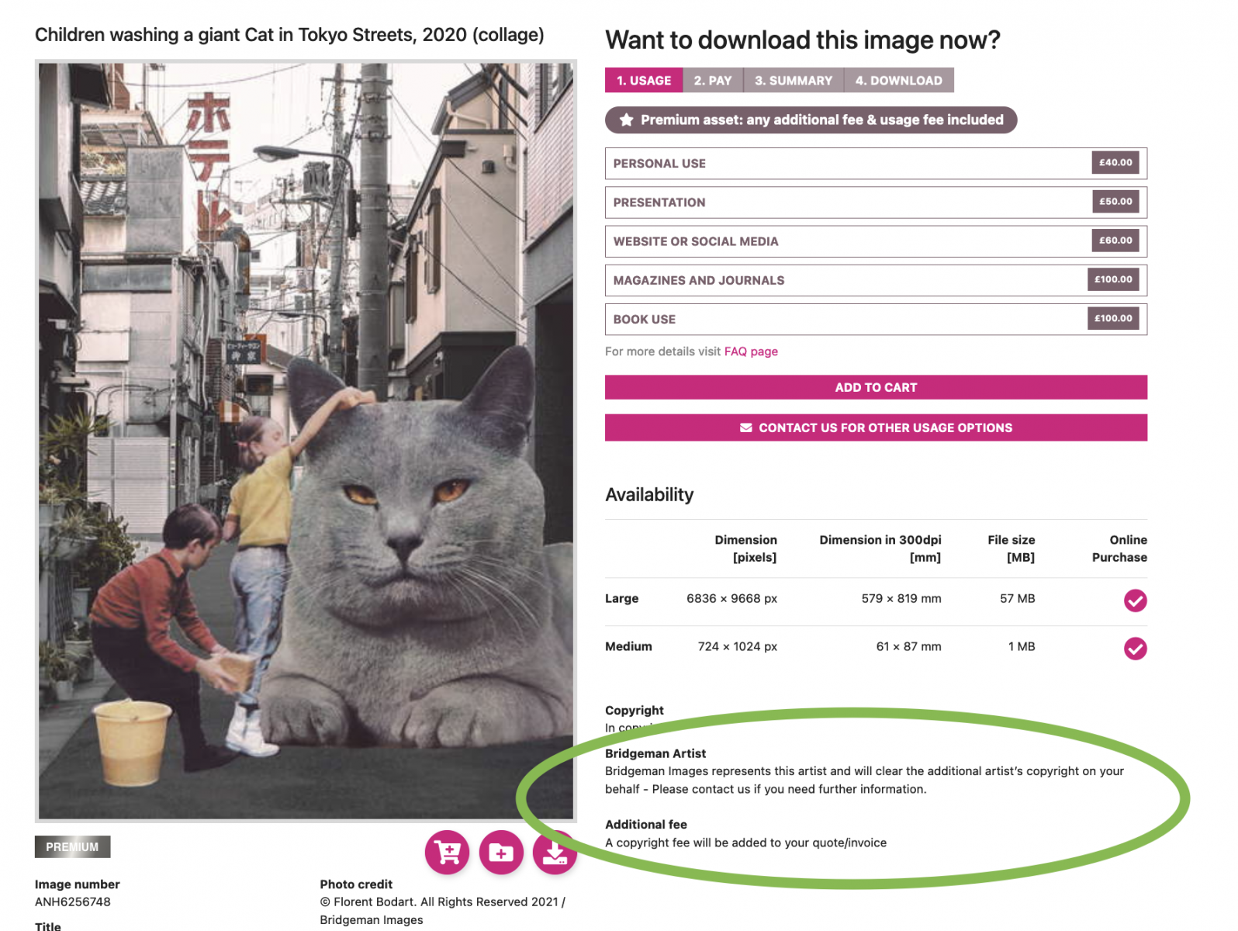Click the Online Purchase column header
The height and width of the screenshot is (931, 1238).
(1119, 549)
